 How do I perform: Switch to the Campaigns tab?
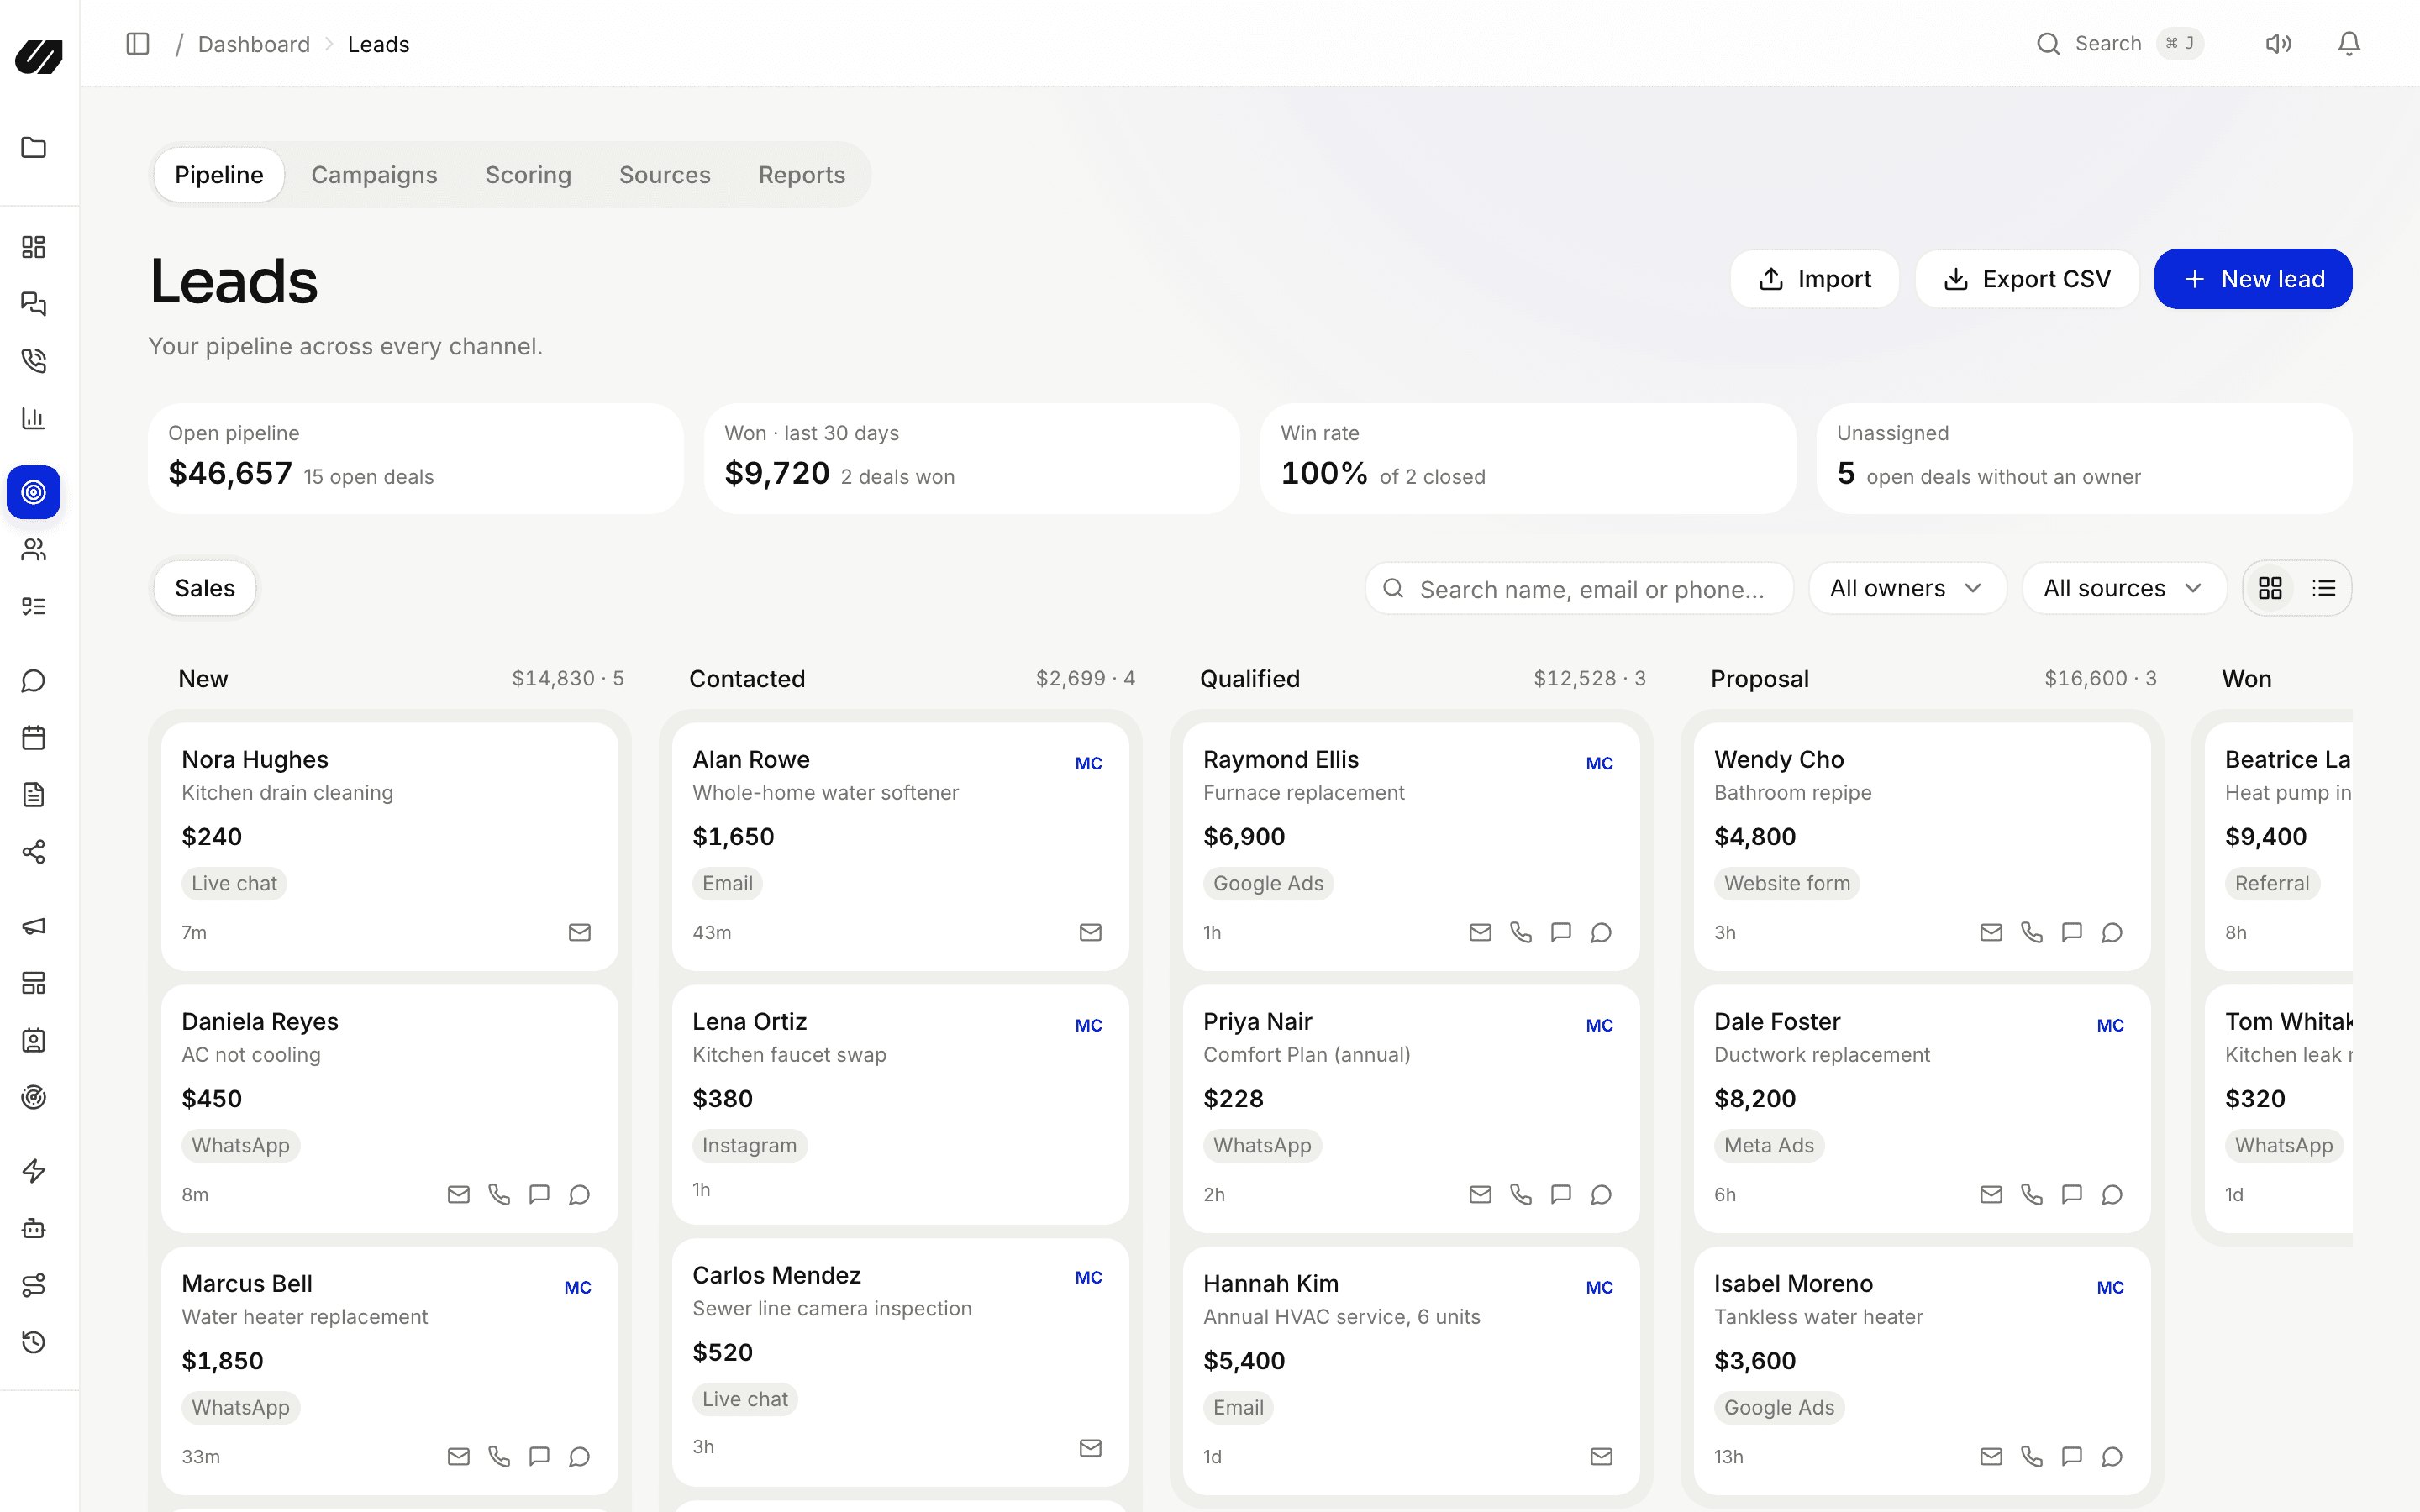[374, 175]
